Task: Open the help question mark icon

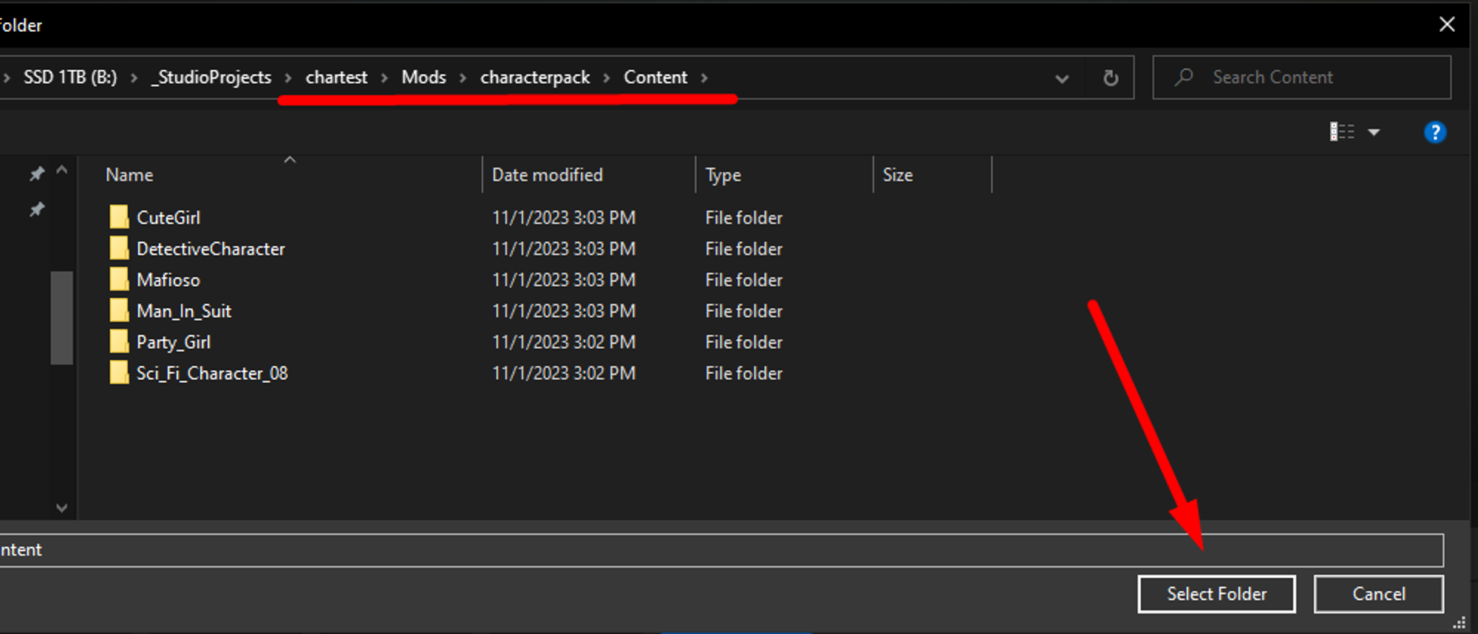Action: tap(1434, 132)
